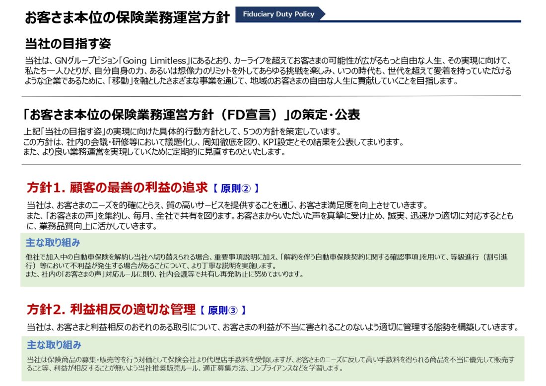Click the sentence about "定期的に見直す"
546x386 pixels.
click(x=154, y=152)
